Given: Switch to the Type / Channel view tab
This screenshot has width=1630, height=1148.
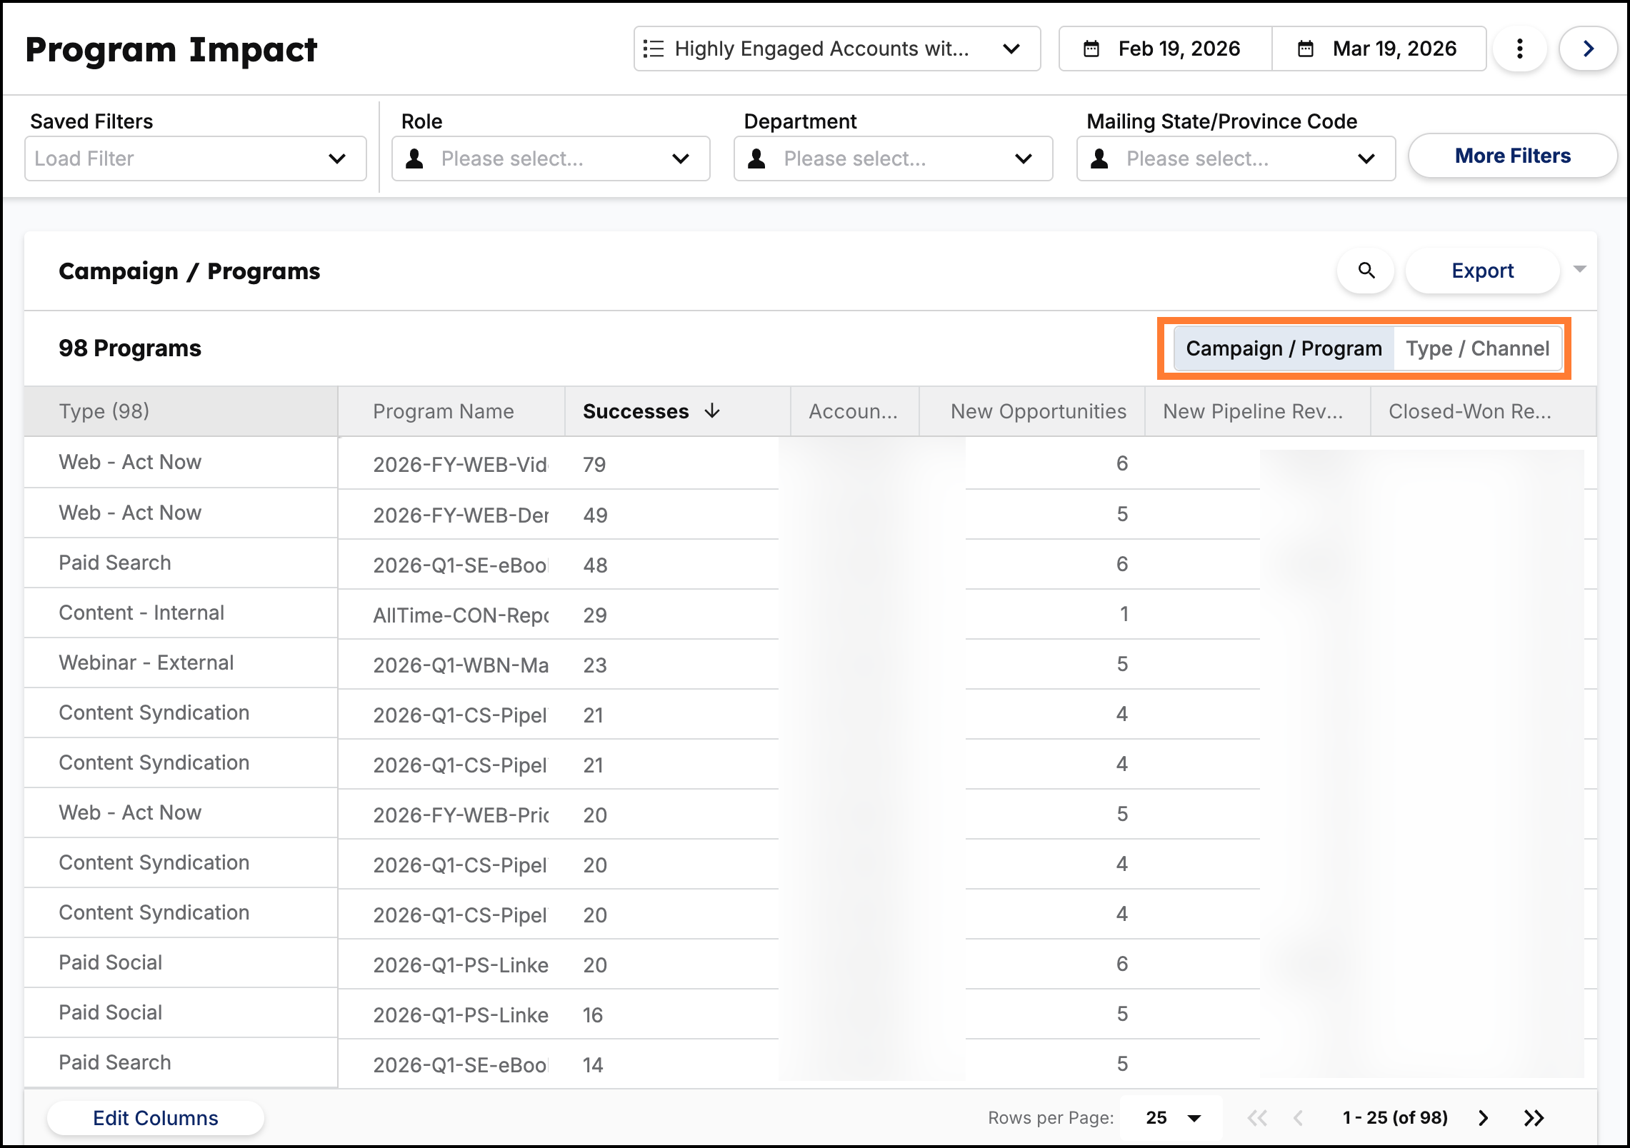Looking at the screenshot, I should (x=1477, y=348).
